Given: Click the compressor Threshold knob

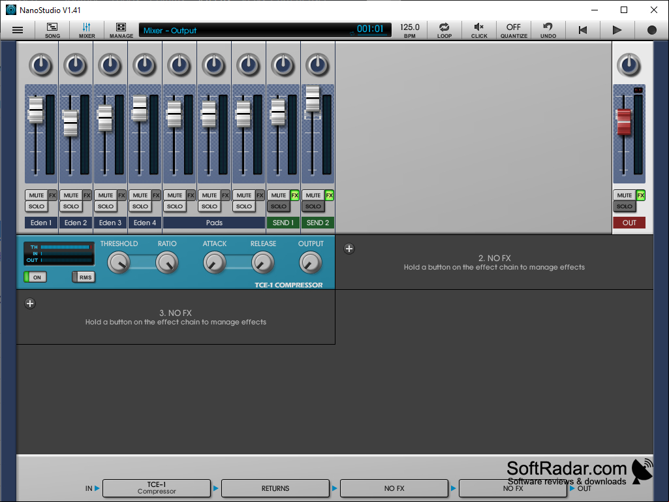Looking at the screenshot, I should 119,262.
